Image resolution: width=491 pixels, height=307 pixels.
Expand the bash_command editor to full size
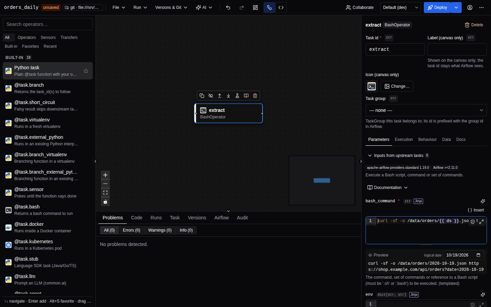(x=481, y=221)
